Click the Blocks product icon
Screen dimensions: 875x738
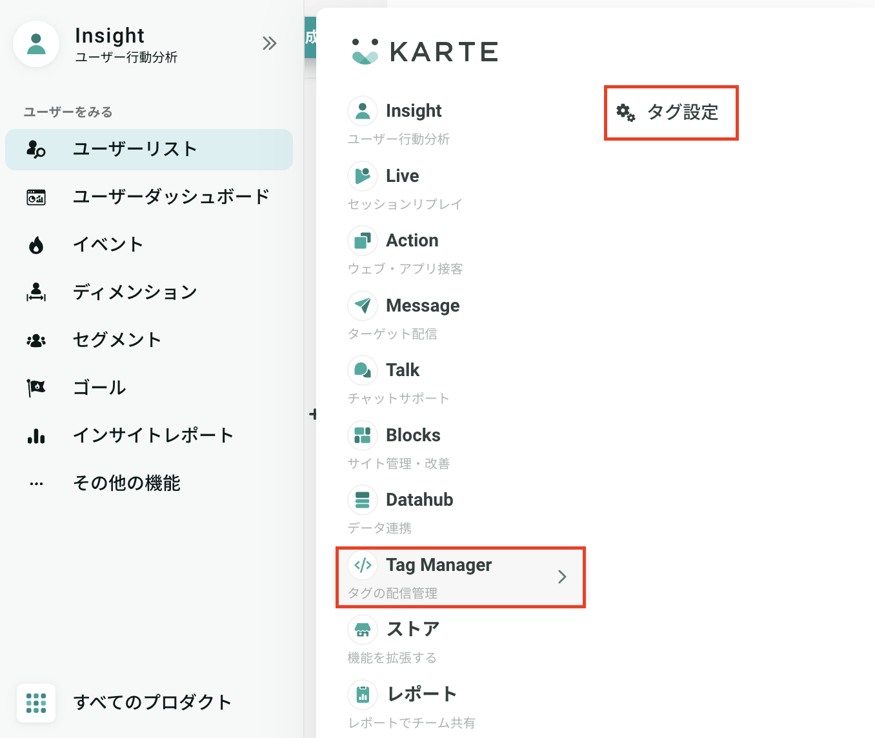point(363,435)
